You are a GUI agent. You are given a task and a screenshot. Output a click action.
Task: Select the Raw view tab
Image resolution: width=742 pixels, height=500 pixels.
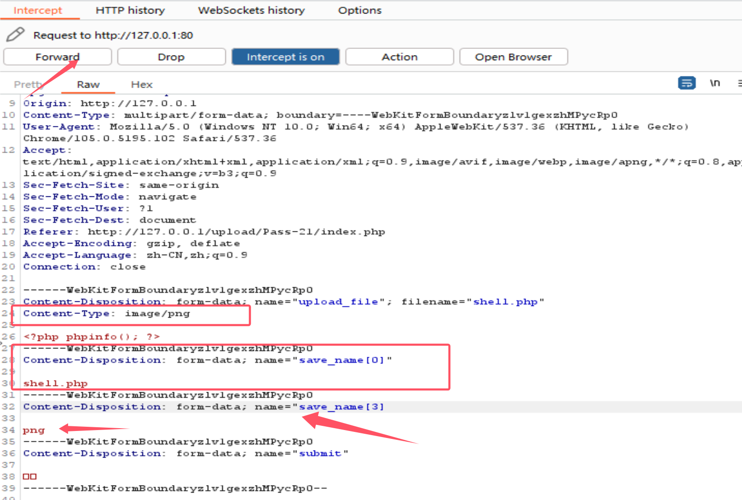88,84
